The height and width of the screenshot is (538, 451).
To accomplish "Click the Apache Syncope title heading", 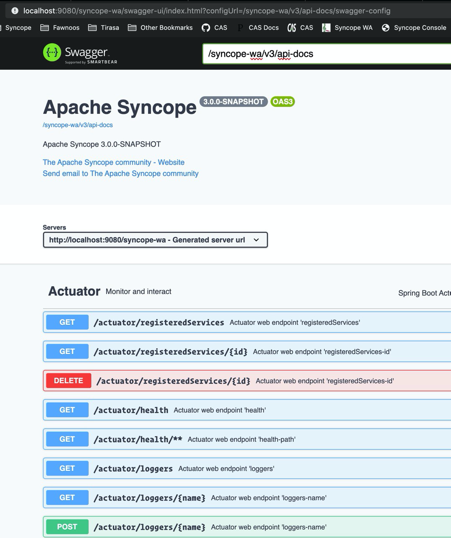I will tap(120, 107).
